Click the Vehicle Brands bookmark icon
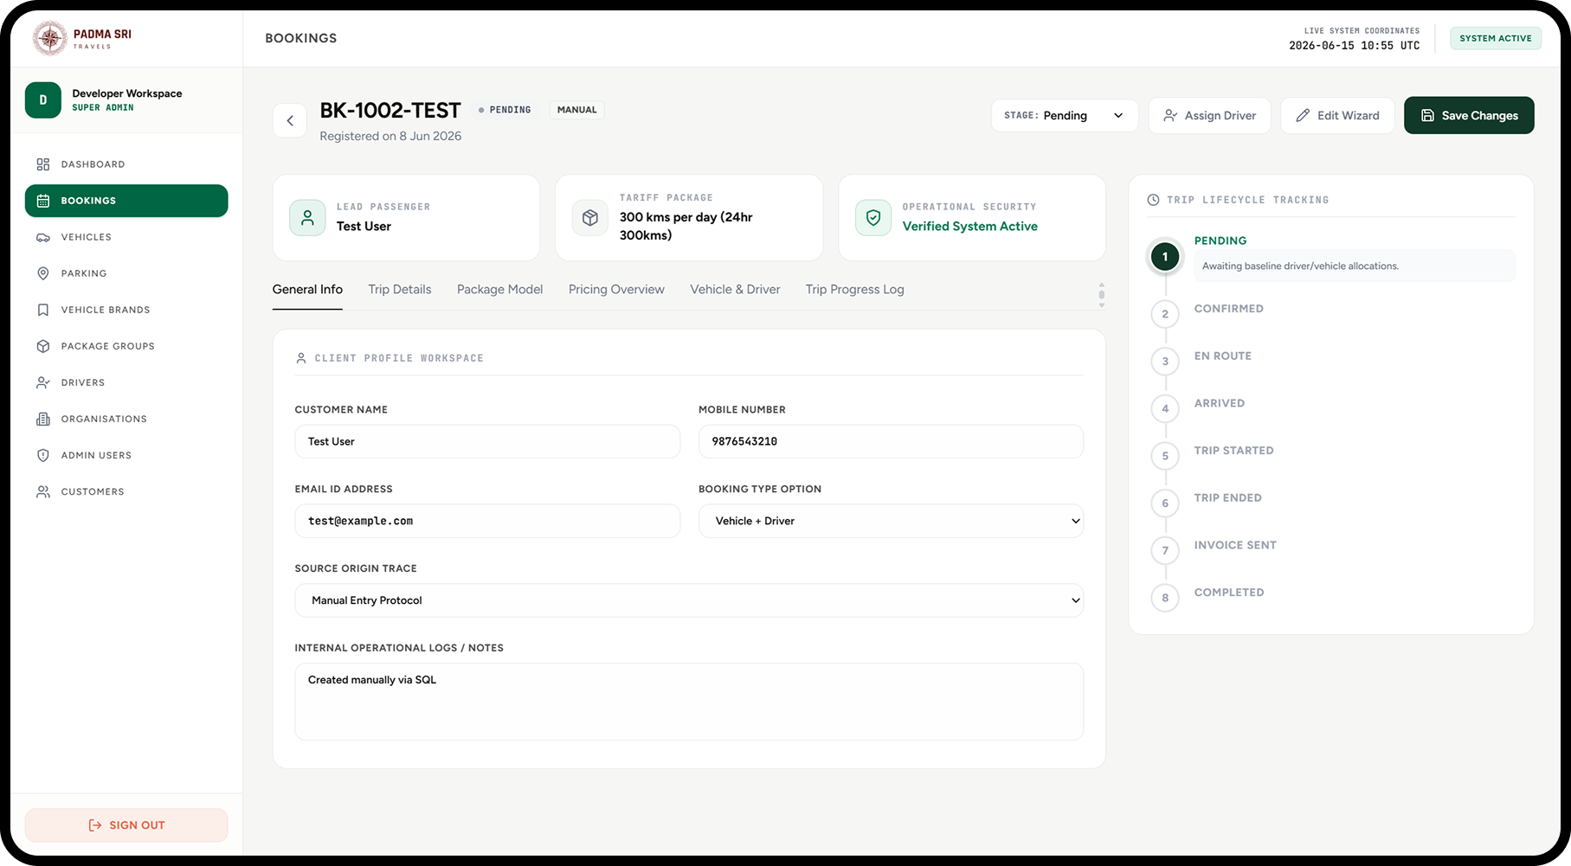The width and height of the screenshot is (1571, 866). click(43, 310)
